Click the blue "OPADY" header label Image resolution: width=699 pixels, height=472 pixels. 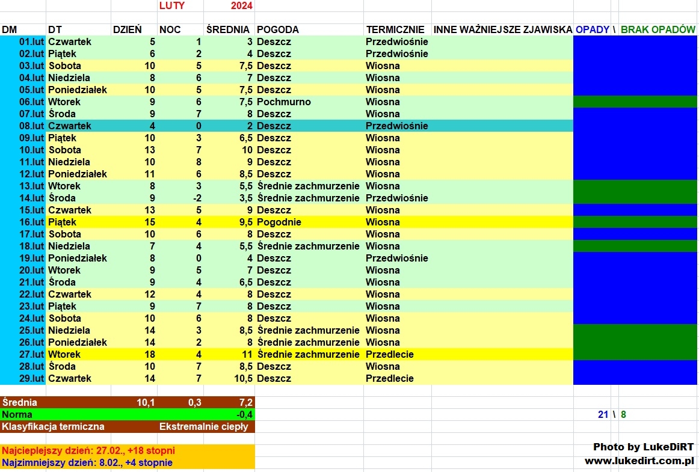592,29
